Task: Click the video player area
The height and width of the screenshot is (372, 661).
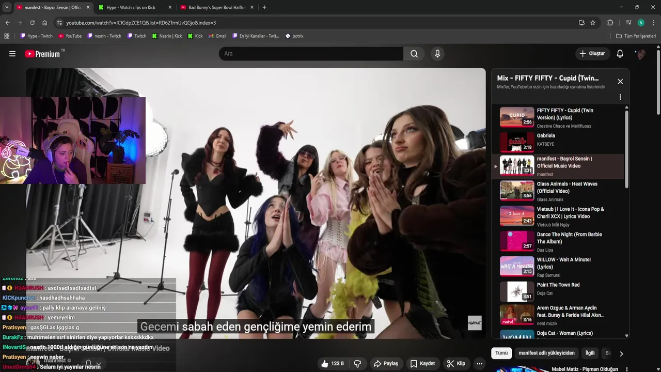Action: tap(256, 204)
